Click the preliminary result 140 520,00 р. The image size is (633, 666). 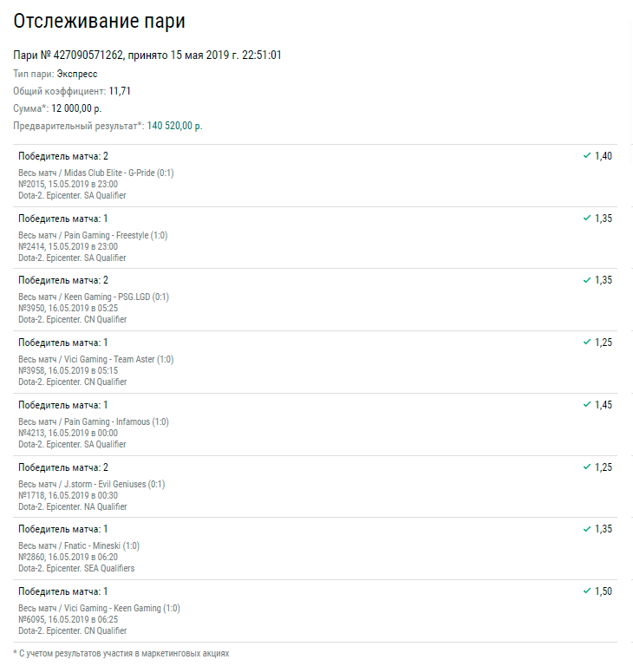tap(174, 126)
